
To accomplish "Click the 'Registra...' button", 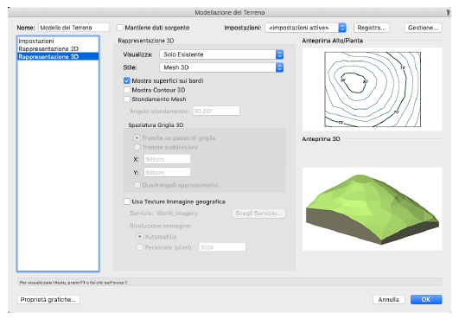I will point(372,28).
